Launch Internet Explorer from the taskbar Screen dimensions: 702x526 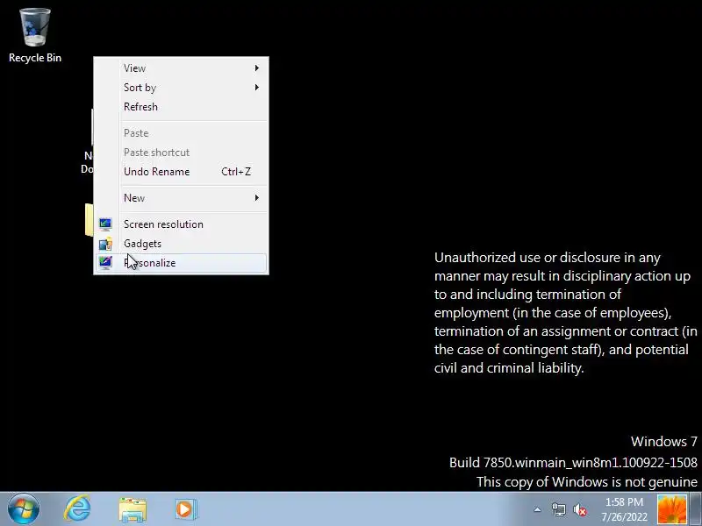[77, 509]
